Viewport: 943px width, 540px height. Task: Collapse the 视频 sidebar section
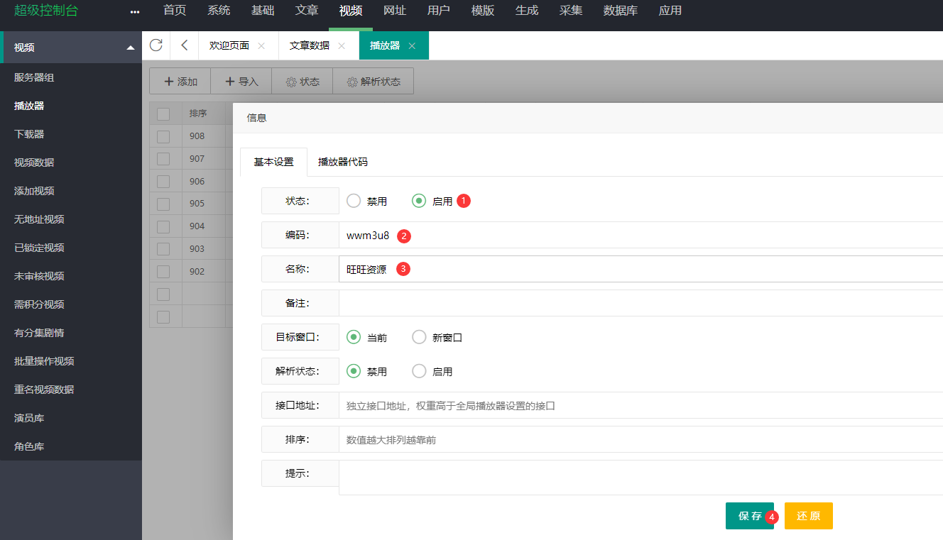pyautogui.click(x=130, y=48)
